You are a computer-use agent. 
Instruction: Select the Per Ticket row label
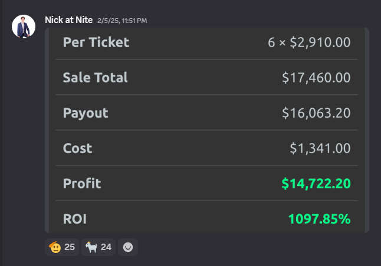96,42
